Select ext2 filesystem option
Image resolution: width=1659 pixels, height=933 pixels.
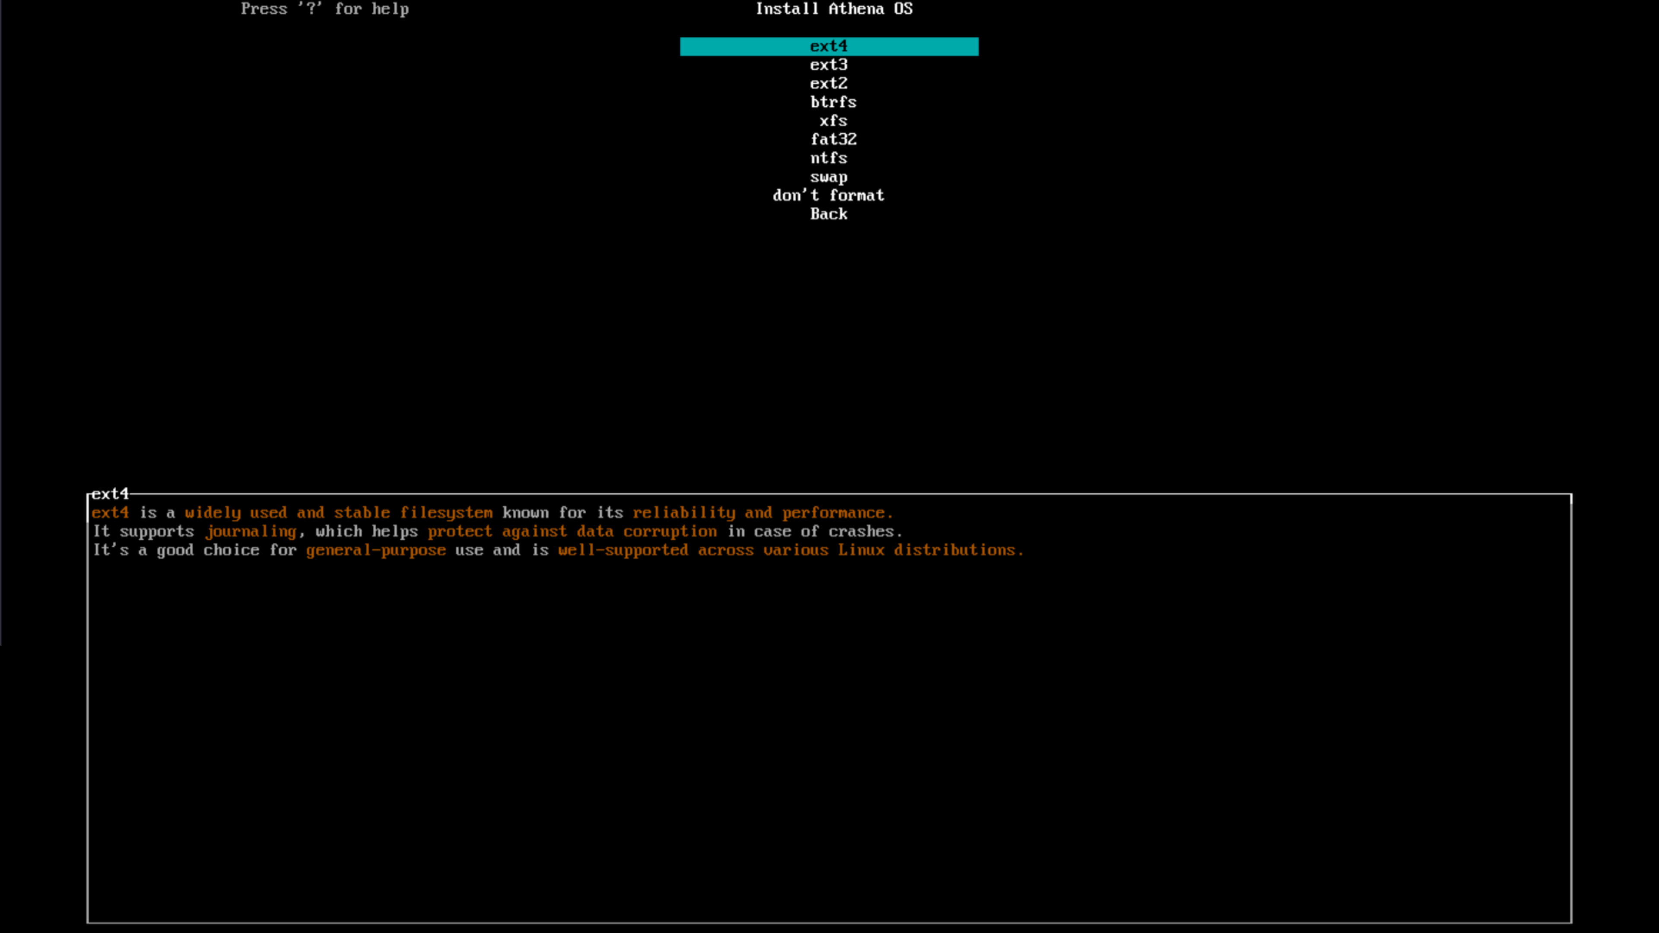(828, 83)
